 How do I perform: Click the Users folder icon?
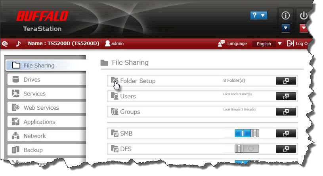[x=114, y=96]
